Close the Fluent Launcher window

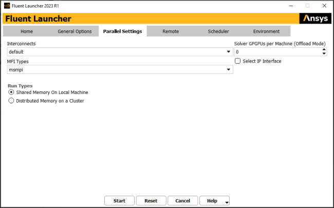(x=324, y=6)
